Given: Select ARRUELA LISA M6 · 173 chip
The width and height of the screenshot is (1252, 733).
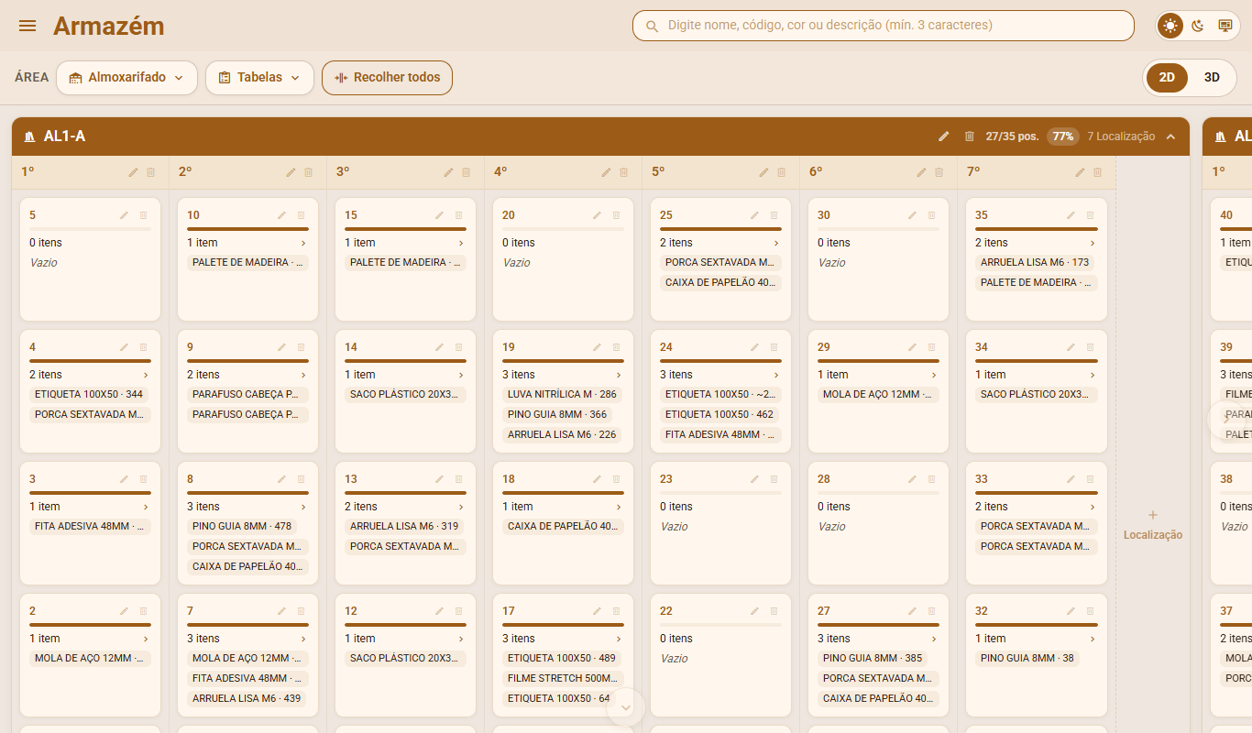Looking at the screenshot, I should click(x=1035, y=263).
